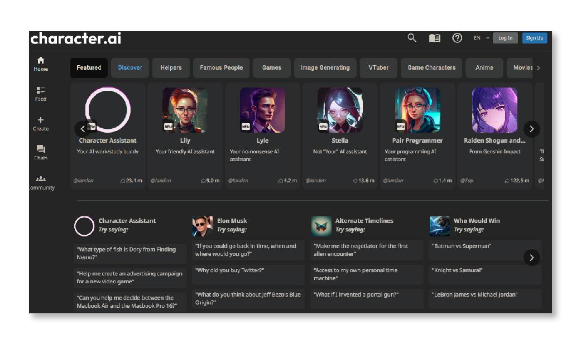The image size is (581, 344).
Task: Open the Community sidebar icon
Action: point(41,182)
